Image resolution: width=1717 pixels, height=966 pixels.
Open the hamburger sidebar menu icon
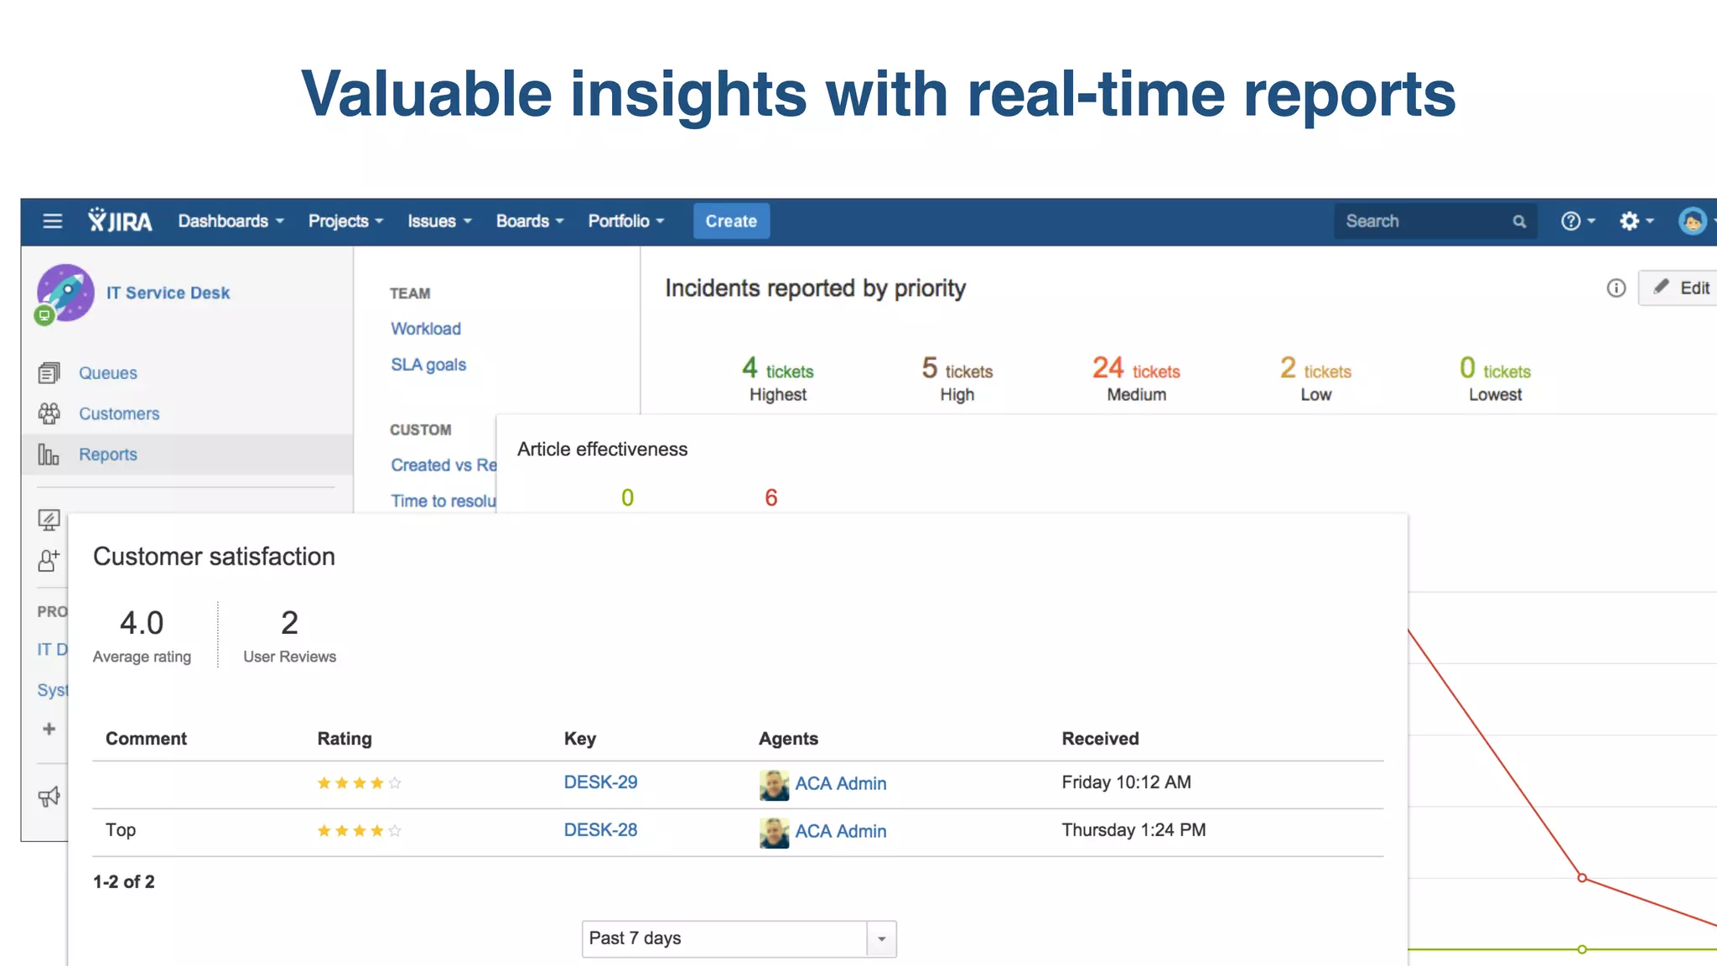point(52,221)
